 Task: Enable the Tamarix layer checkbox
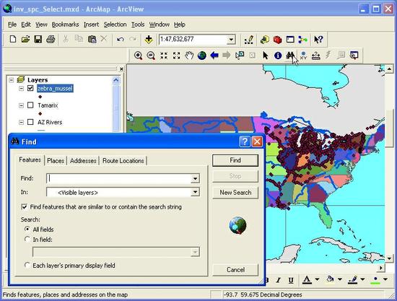click(30, 105)
